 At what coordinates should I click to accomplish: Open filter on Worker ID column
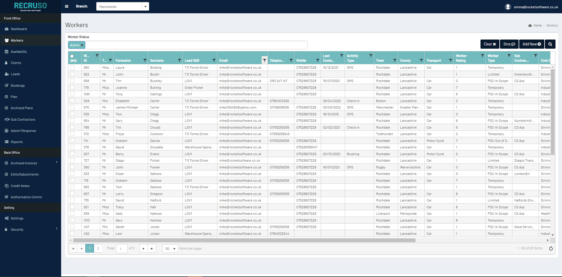[x=97, y=55]
